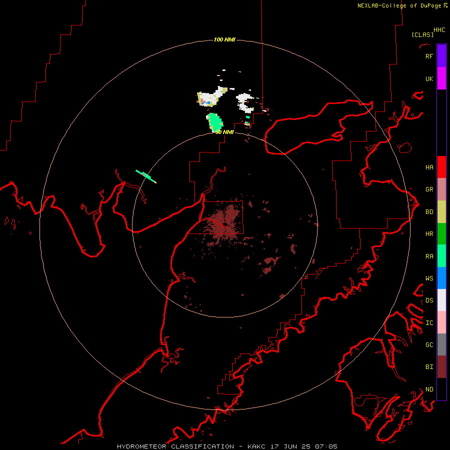Screen dimensions: 450x450
Task: Click the HA legend label
Action: coord(429,167)
